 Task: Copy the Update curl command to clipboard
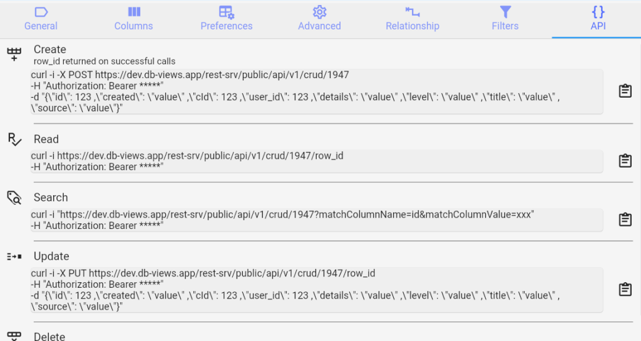click(x=624, y=290)
